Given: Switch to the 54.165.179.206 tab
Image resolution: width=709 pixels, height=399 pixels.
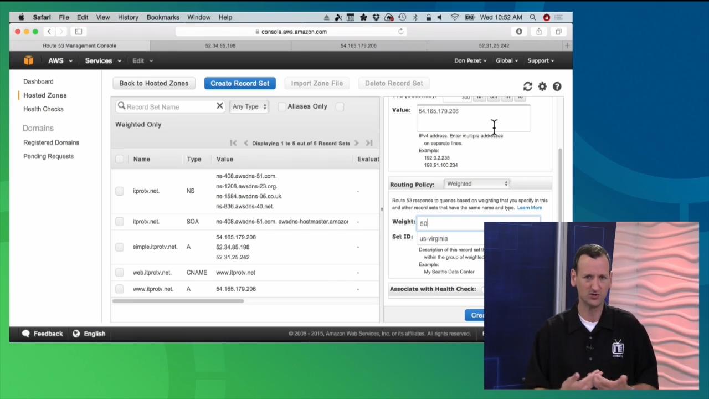Looking at the screenshot, I should 358,45.
